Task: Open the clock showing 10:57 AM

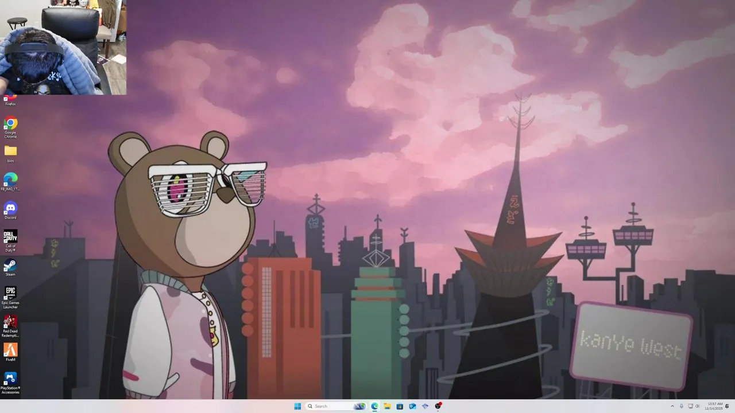Action: point(714,406)
